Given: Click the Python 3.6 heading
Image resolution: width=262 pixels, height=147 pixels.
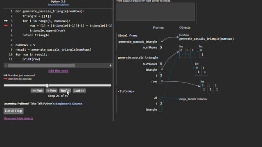Looking at the screenshot, I should 58,2.
